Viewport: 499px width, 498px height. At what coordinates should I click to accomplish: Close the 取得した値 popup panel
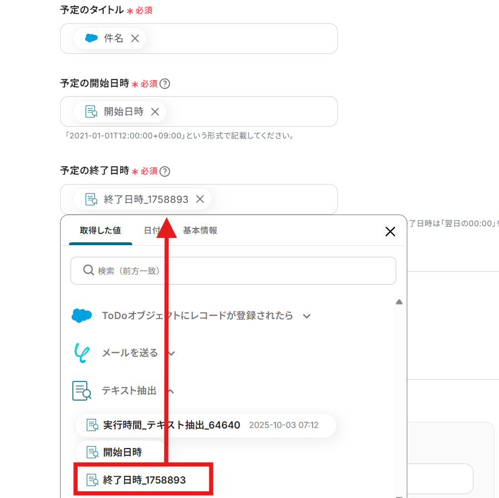click(390, 231)
